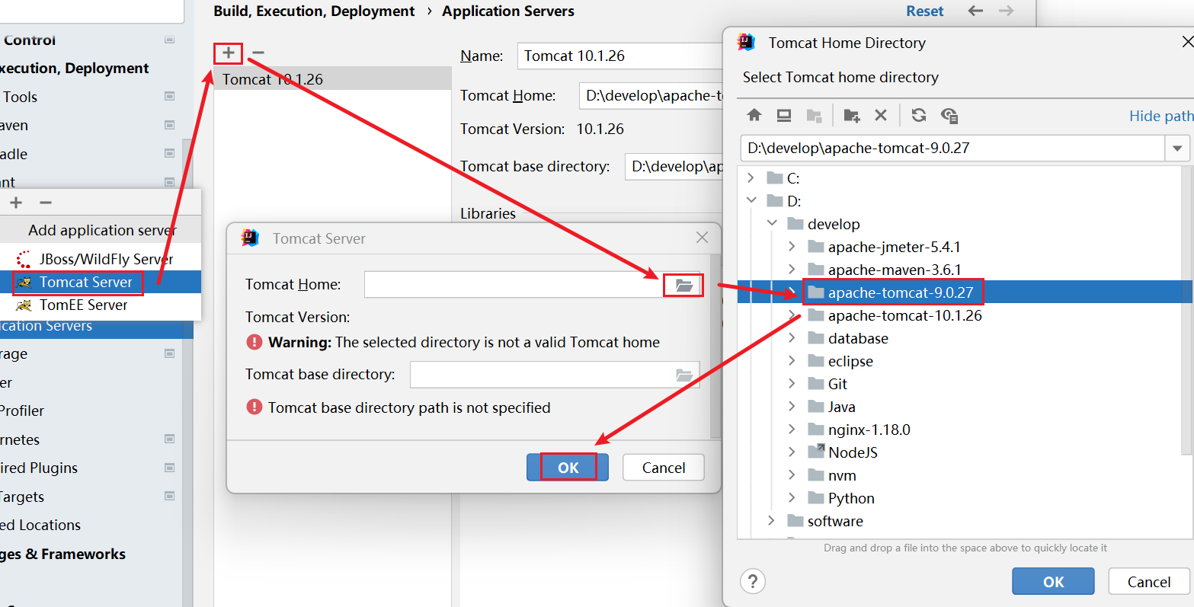The height and width of the screenshot is (607, 1194).
Task: Open help for Tomcat Home Directory dialog
Action: click(x=753, y=582)
